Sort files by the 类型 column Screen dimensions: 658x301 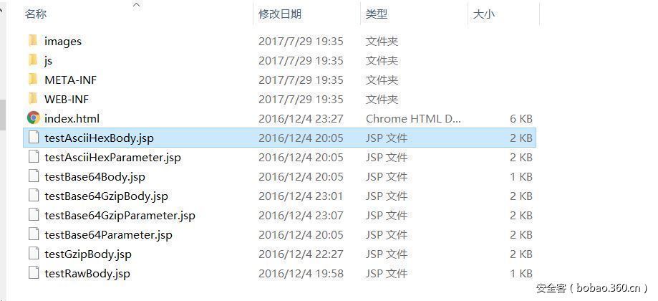376,14
